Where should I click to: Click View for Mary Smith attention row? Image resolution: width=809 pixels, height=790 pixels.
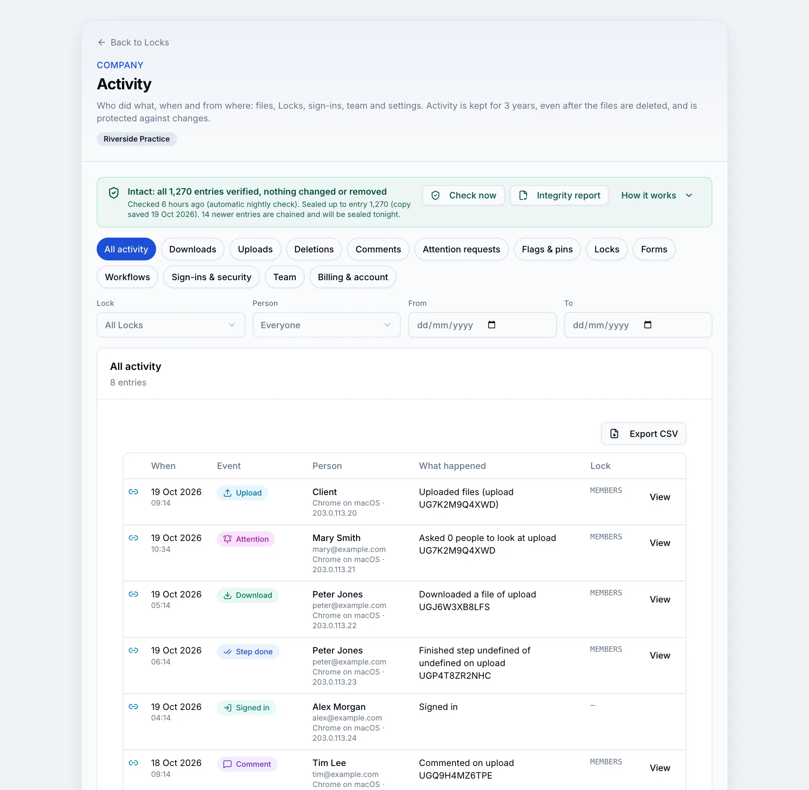tap(660, 543)
